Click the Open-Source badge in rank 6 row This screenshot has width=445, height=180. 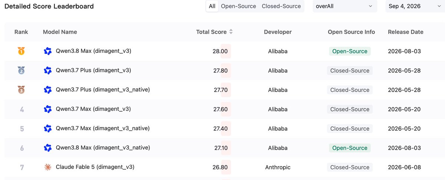(x=350, y=148)
